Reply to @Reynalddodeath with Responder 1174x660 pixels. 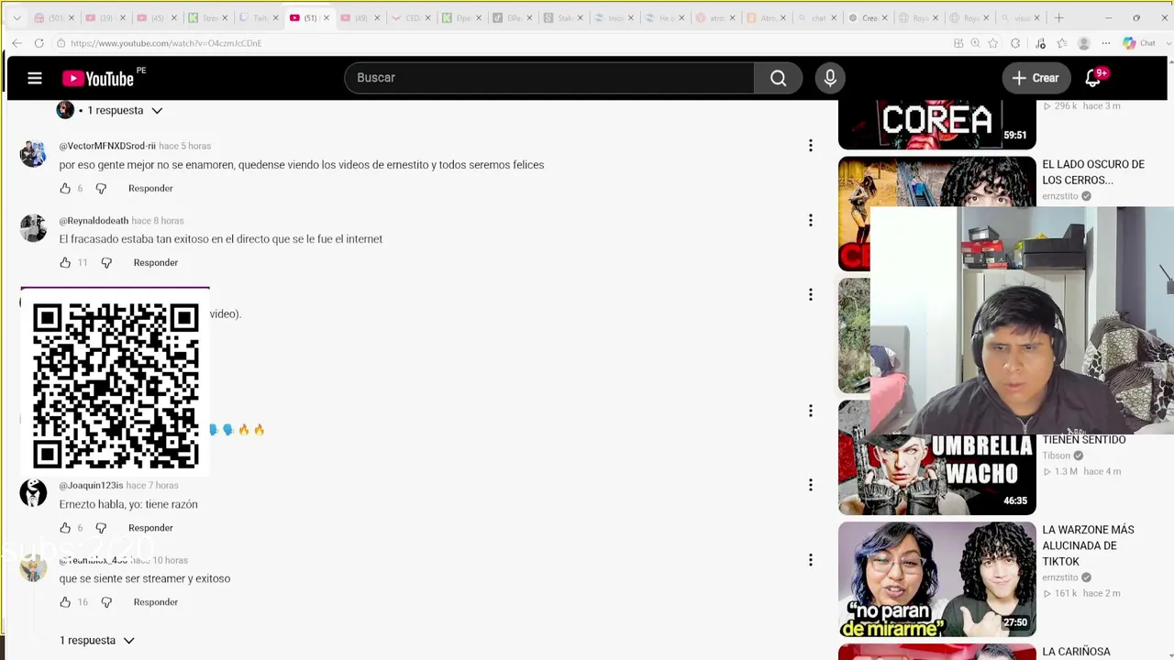click(x=156, y=263)
